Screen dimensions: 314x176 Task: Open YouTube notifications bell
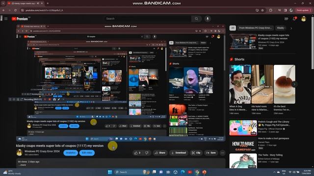point(294,19)
